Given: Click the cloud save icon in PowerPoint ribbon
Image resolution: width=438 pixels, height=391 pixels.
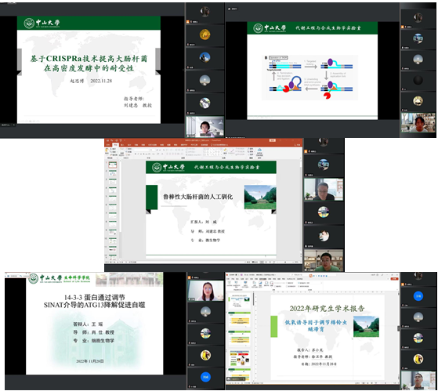Looking at the screenshot, I should [x=259, y=150].
